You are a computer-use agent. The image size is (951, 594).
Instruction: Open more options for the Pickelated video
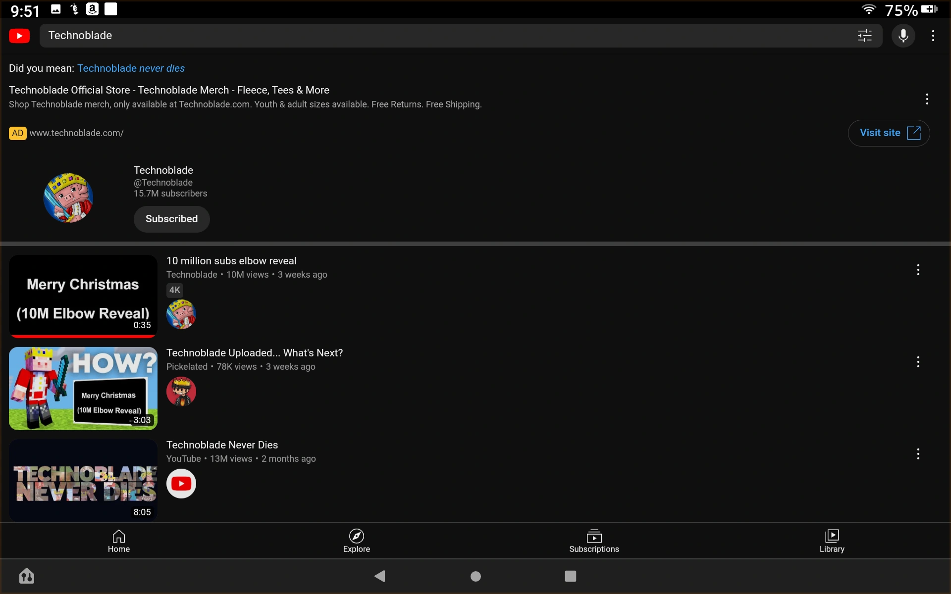(x=918, y=362)
